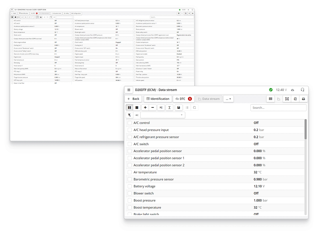
Task: Open the Identification tab
Action: 158,99
